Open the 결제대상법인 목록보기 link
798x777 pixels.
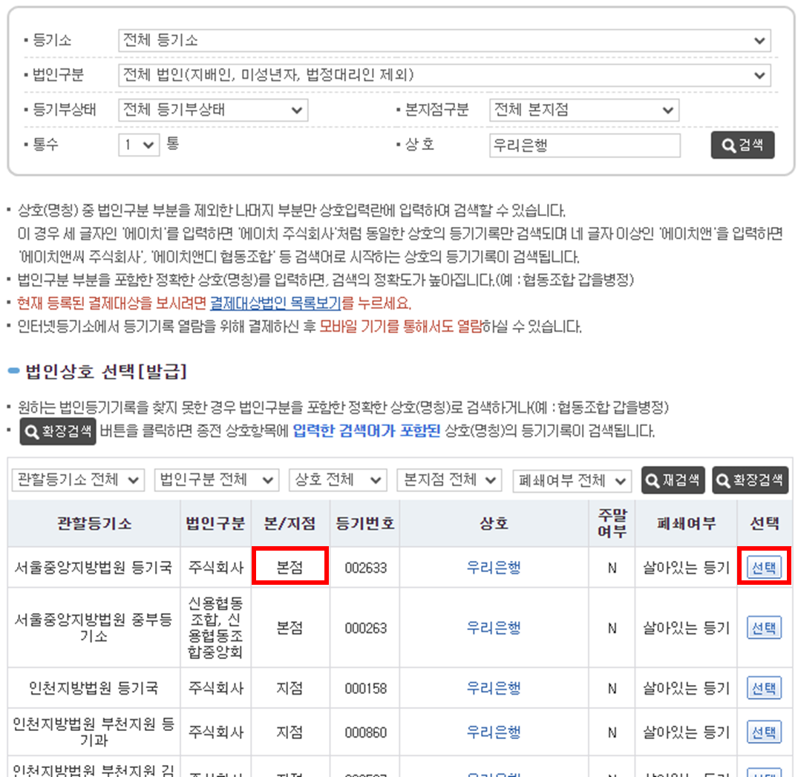pos(275,304)
